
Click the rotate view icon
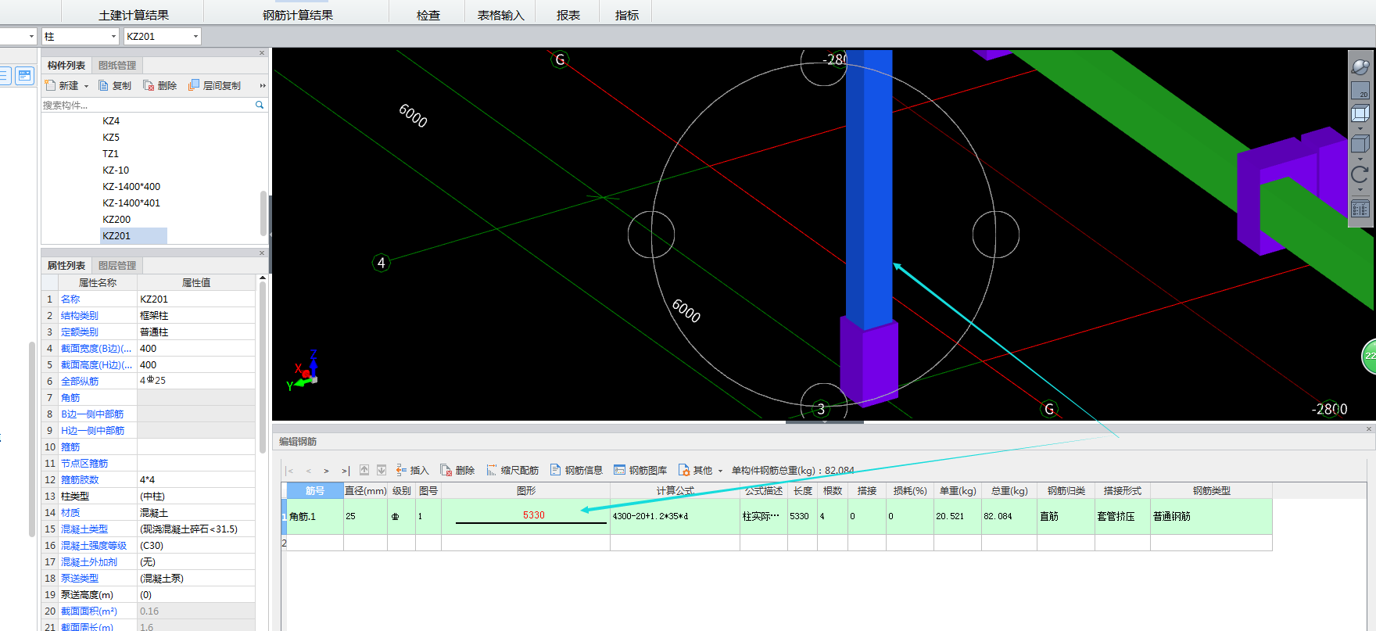pos(1360,174)
